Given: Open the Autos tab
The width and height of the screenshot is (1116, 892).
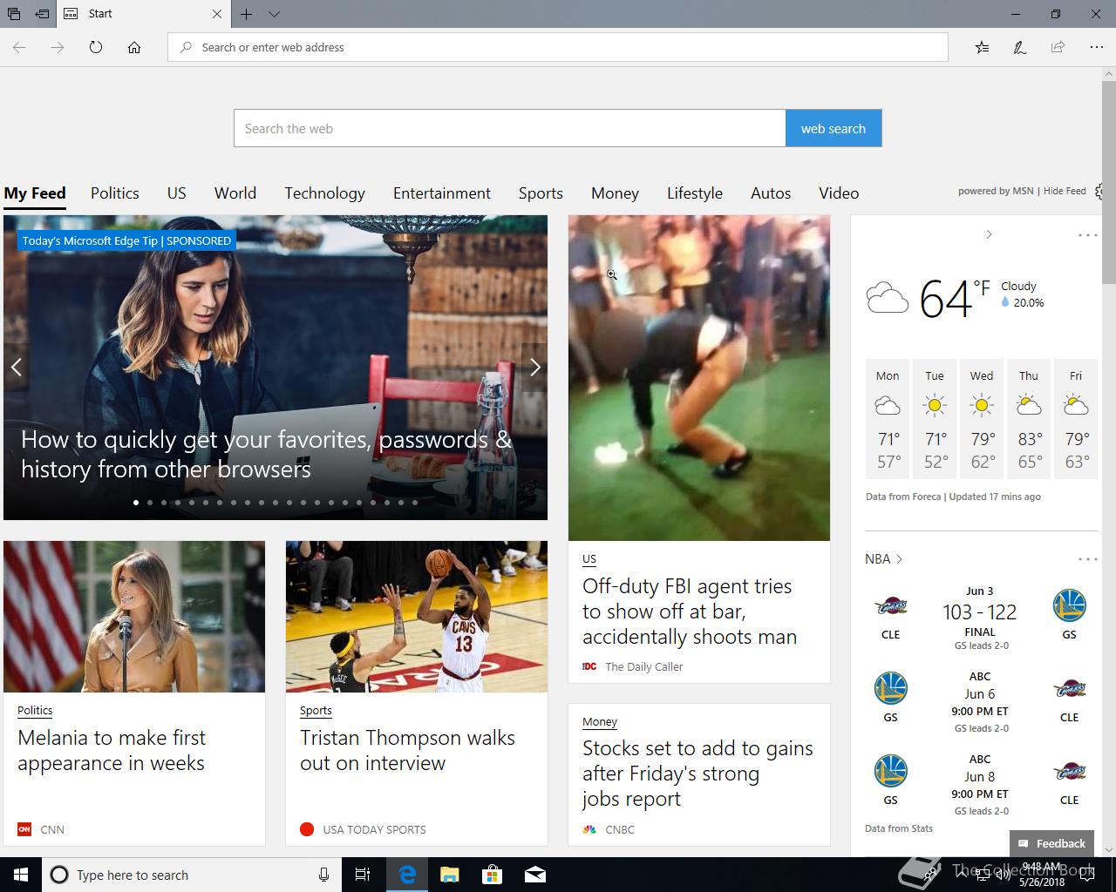Looking at the screenshot, I should (x=771, y=193).
